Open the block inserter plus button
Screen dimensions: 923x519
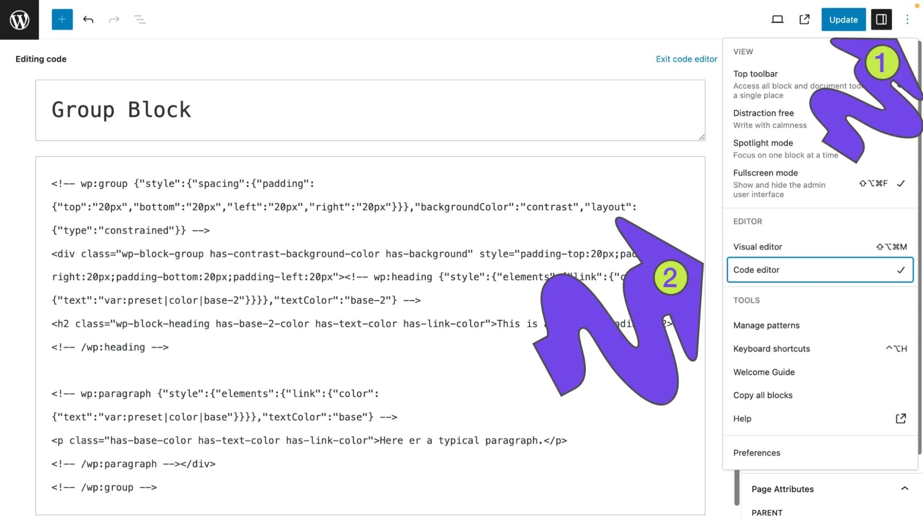click(x=62, y=19)
